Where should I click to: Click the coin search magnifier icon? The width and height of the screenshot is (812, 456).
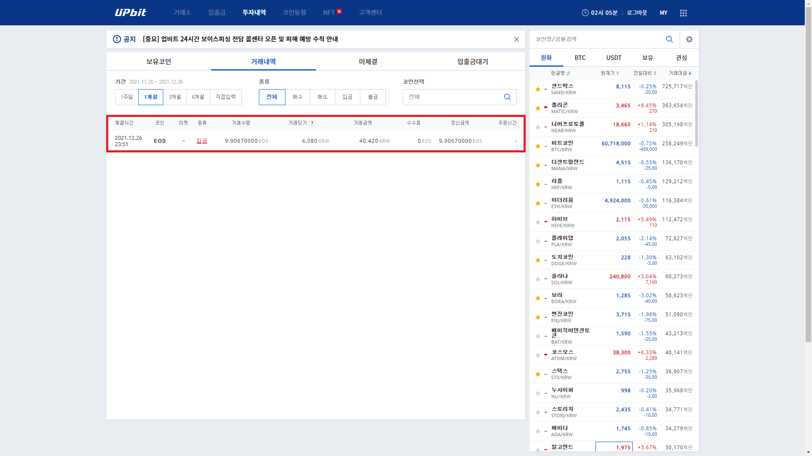tap(669, 39)
